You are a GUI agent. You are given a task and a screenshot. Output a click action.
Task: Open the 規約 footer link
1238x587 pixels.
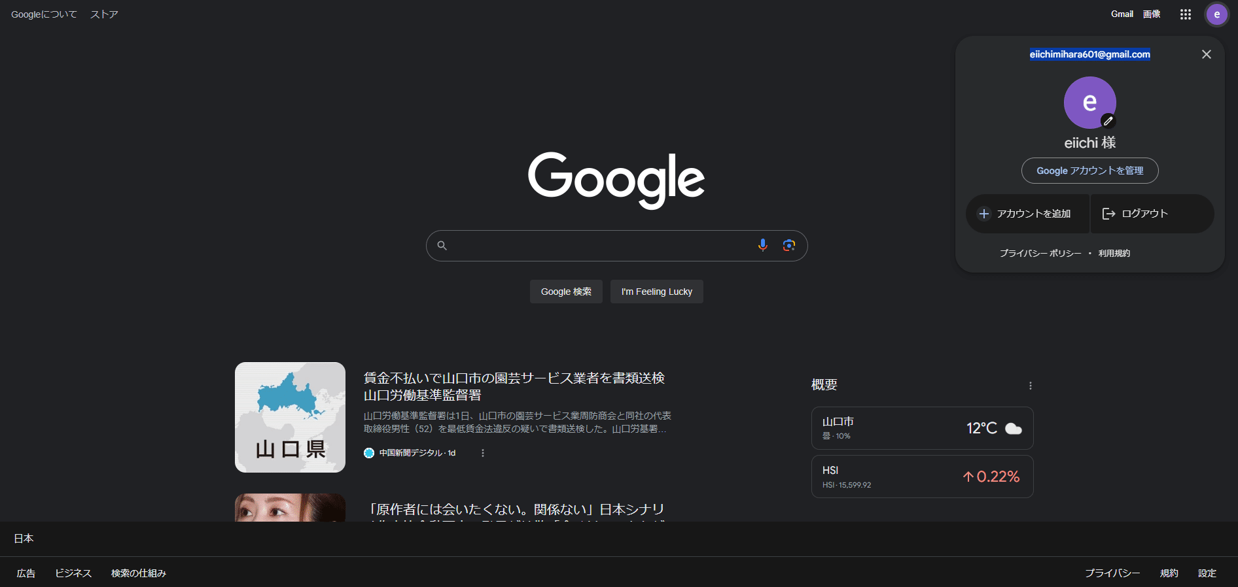point(1169,573)
